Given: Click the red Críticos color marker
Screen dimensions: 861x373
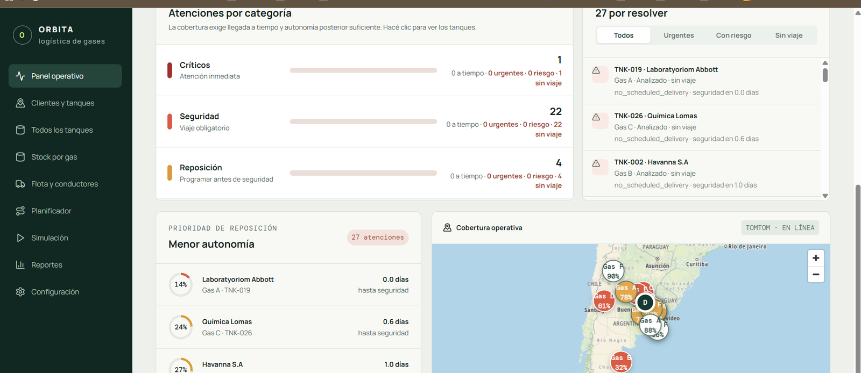Looking at the screenshot, I should pyautogui.click(x=170, y=70).
